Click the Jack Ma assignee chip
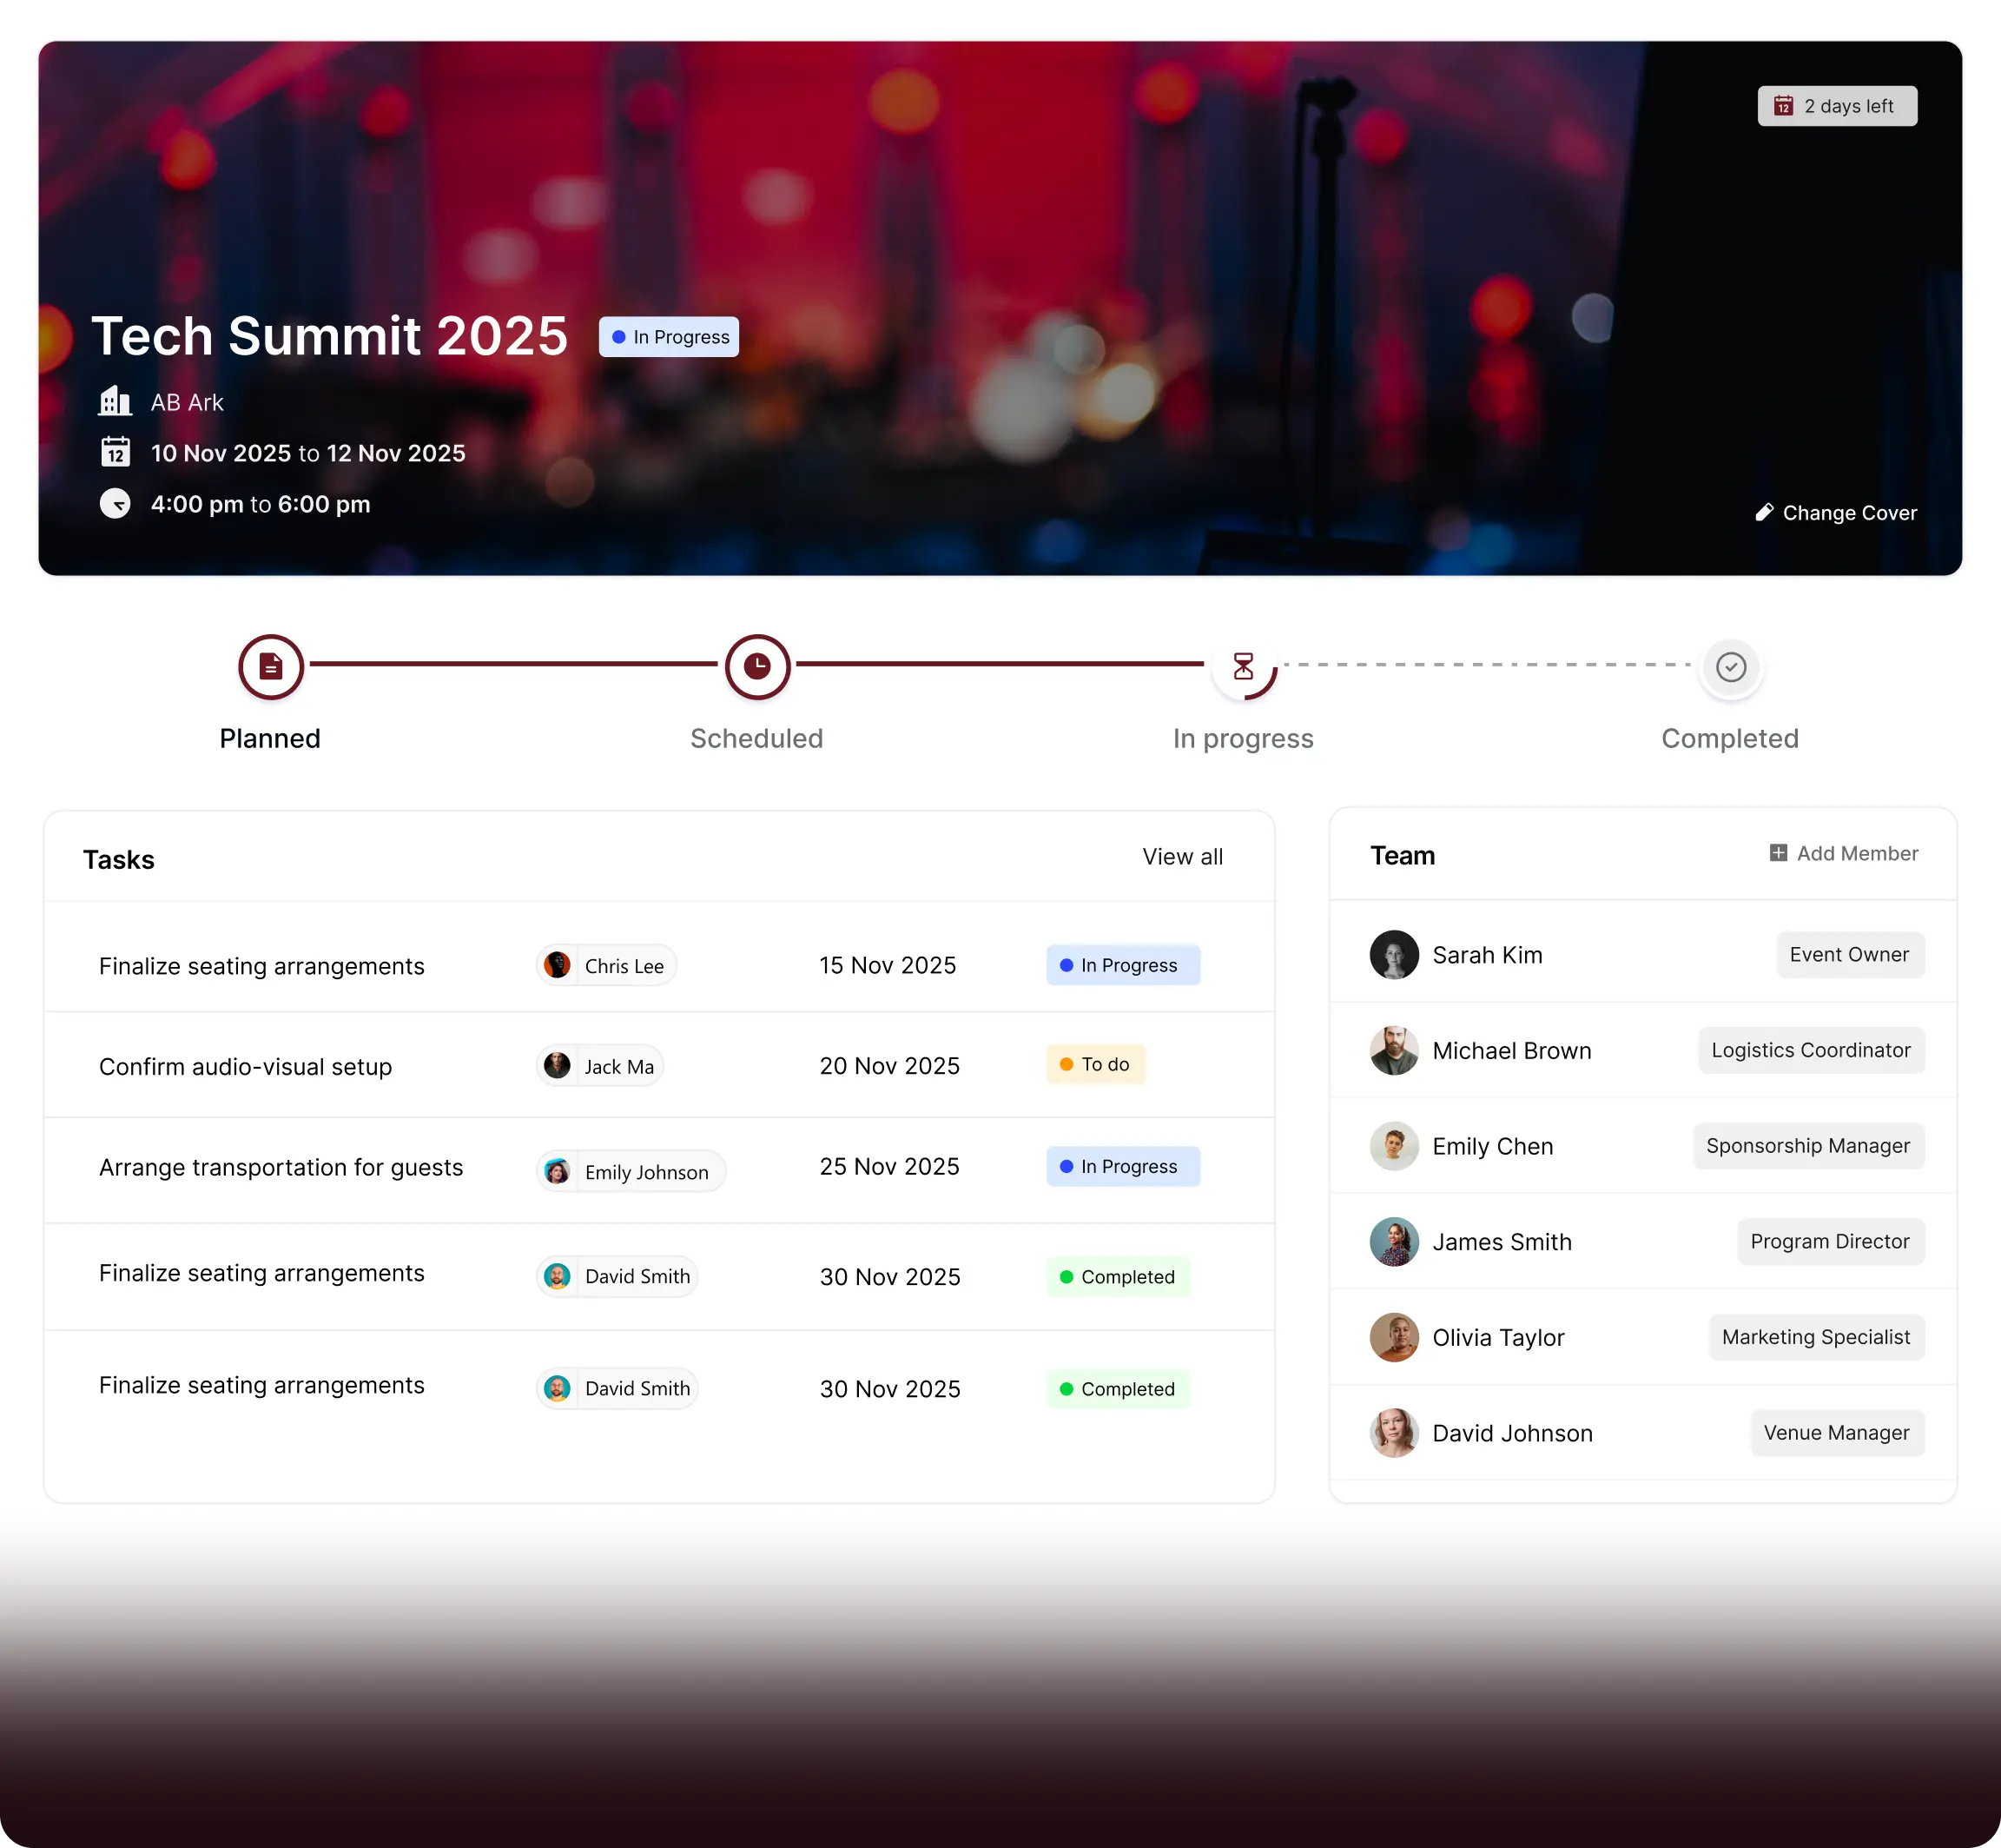 (601, 1066)
